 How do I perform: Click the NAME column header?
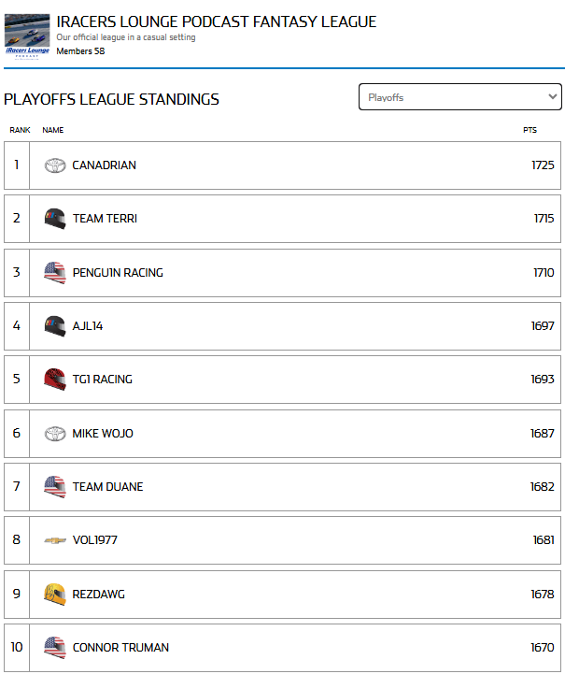point(53,130)
